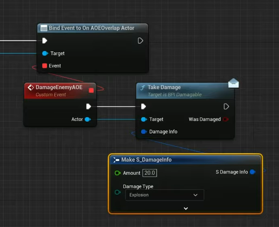Click the Actor output pin on DamageEnemyAOE
Image resolution: width=279 pixels, height=227 pixels.
point(88,119)
